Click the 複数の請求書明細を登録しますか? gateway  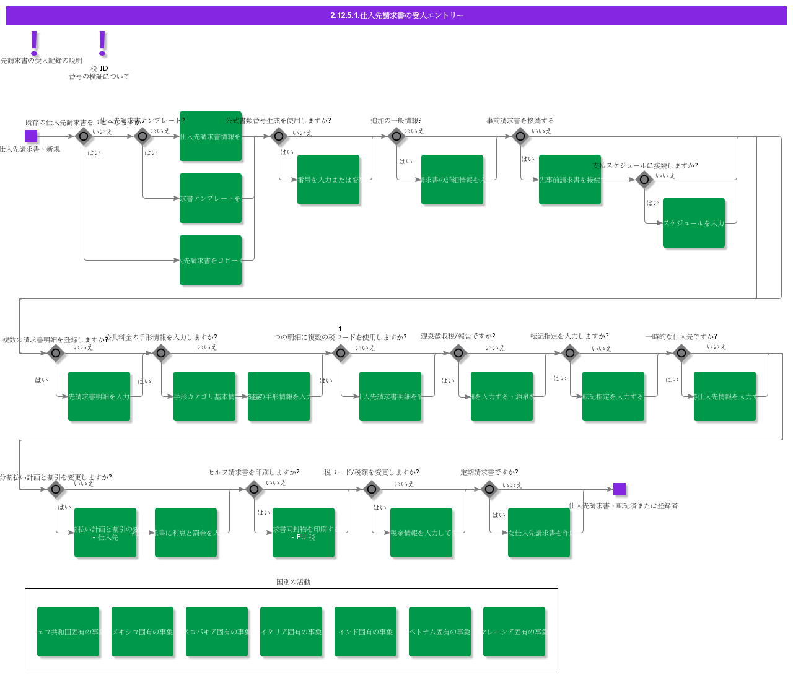click(56, 353)
